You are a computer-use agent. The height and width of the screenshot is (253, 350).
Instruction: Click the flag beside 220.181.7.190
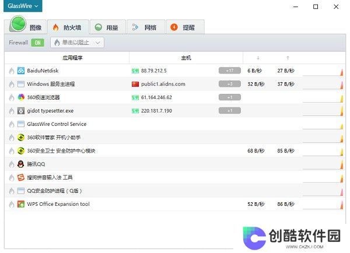[x=135, y=111]
